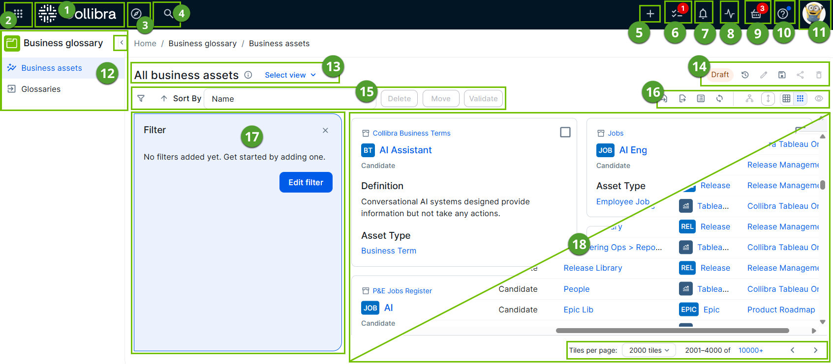Open the compass browse icon

point(136,14)
